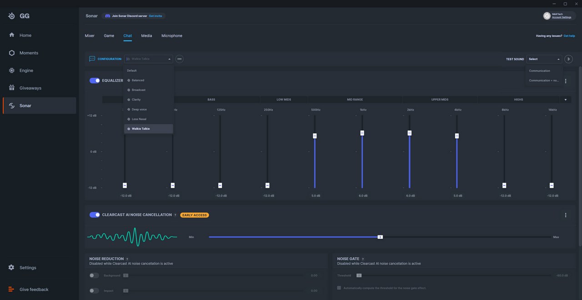Switch to the Mixer tab
582x300 pixels.
click(x=90, y=36)
